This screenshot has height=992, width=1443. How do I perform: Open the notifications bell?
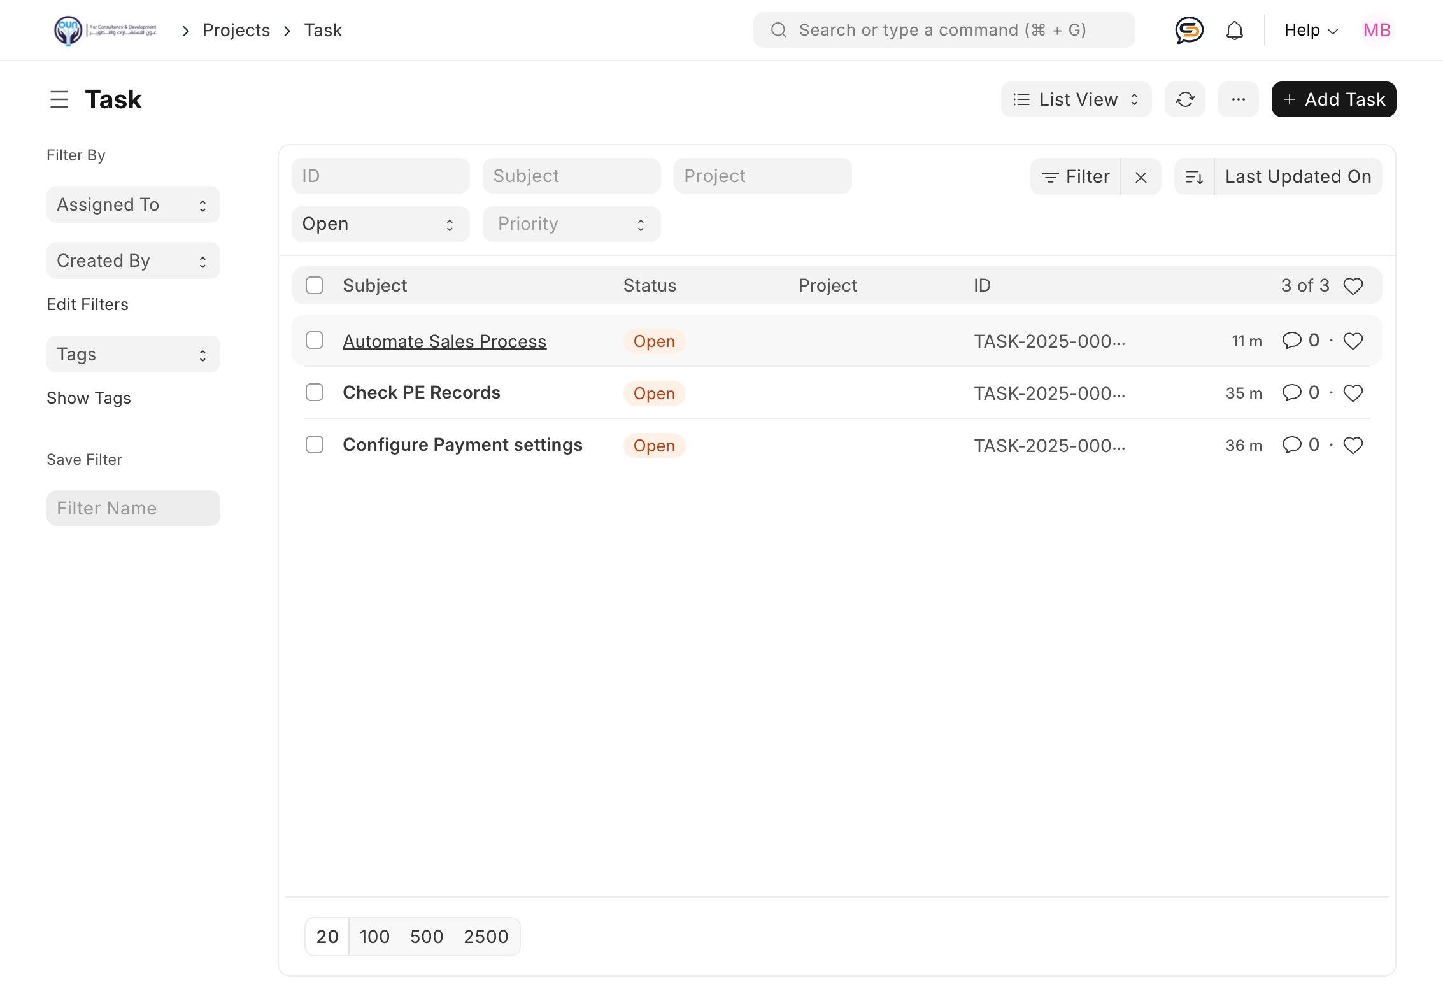tap(1234, 31)
